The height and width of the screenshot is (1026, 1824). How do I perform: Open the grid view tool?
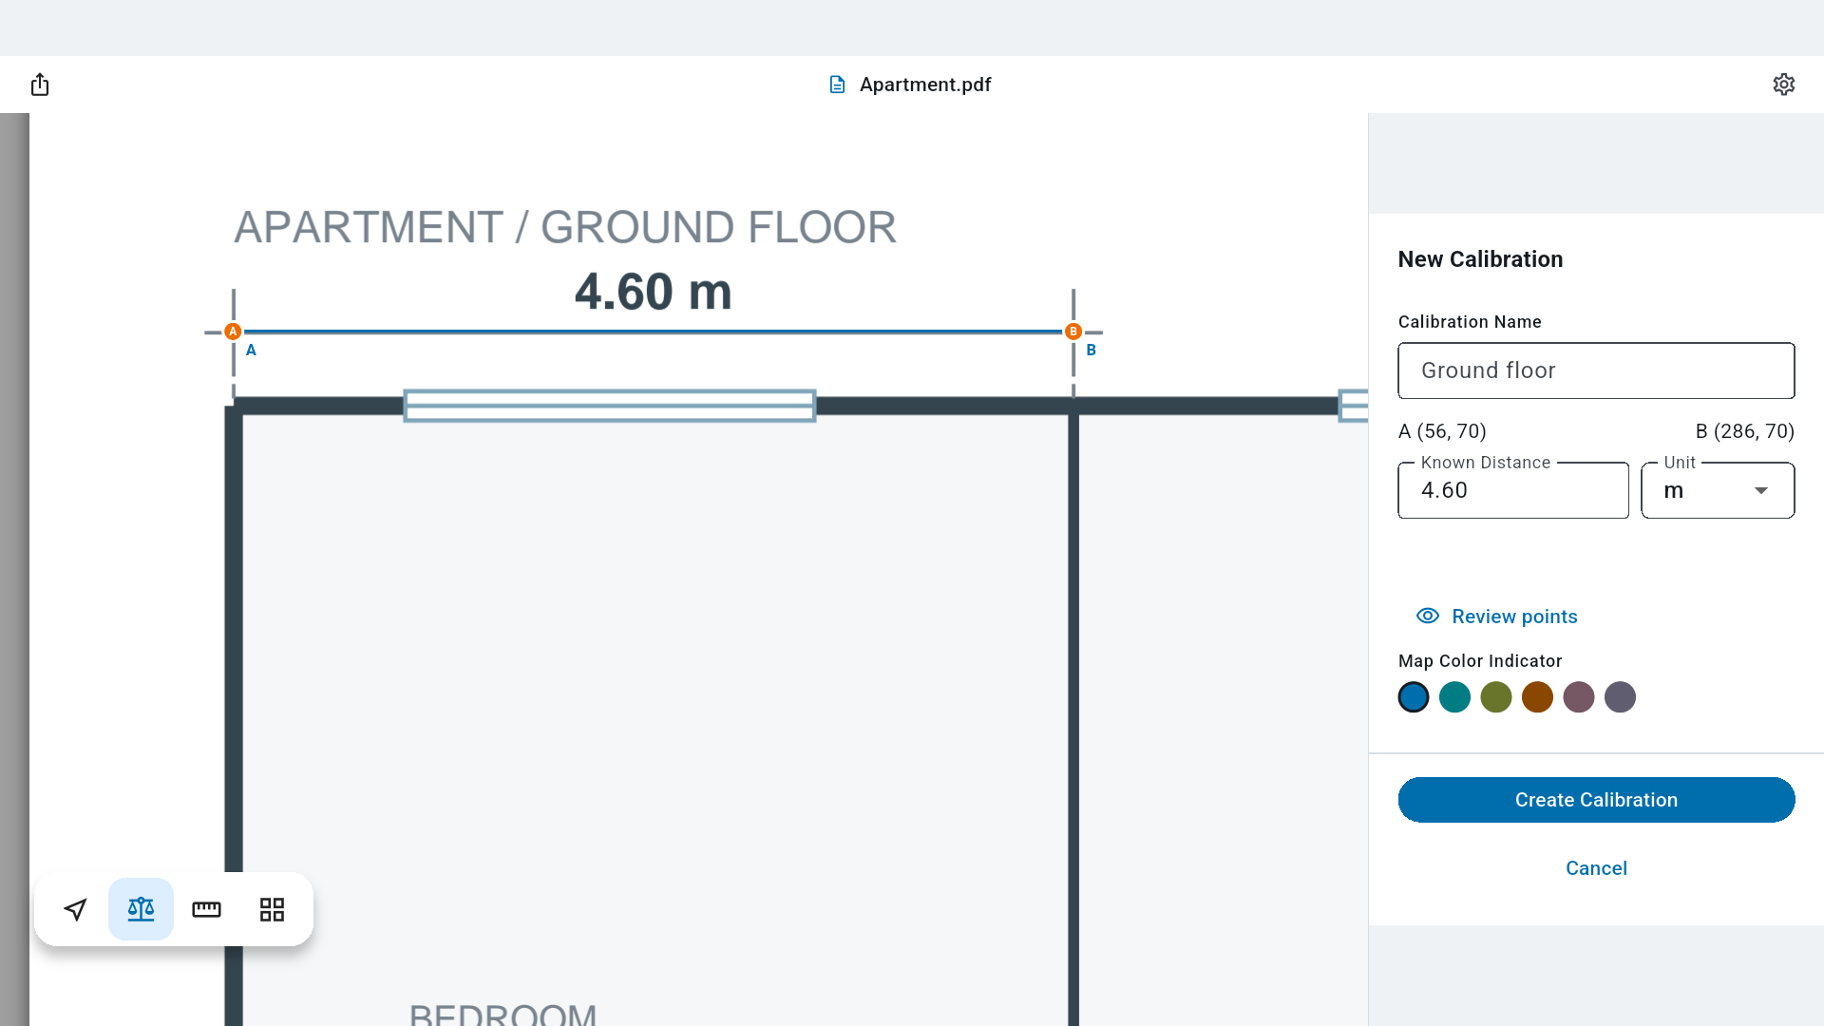click(272, 909)
